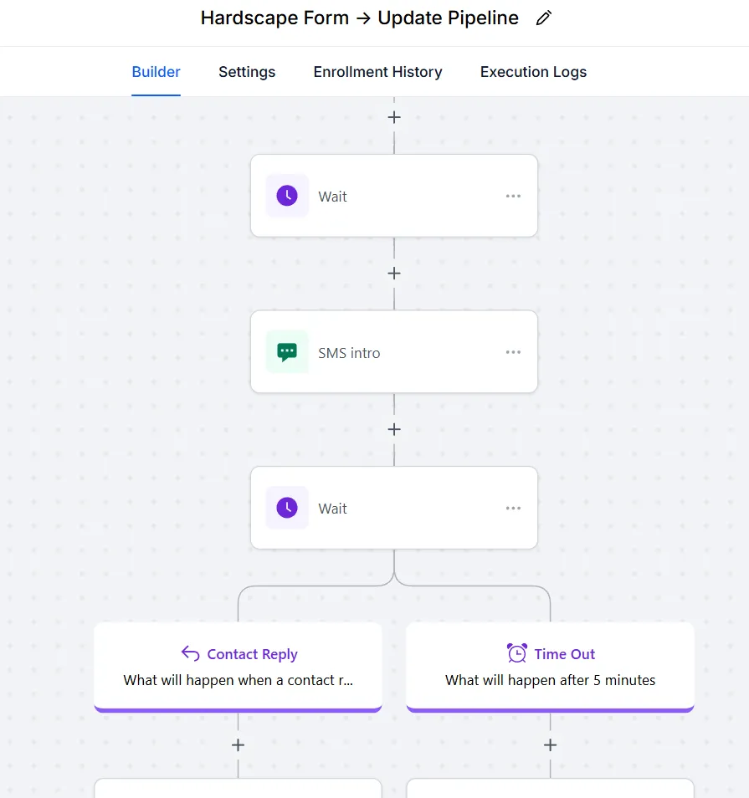Switch to the Settings tab
Viewport: 749px width, 798px height.
click(247, 72)
